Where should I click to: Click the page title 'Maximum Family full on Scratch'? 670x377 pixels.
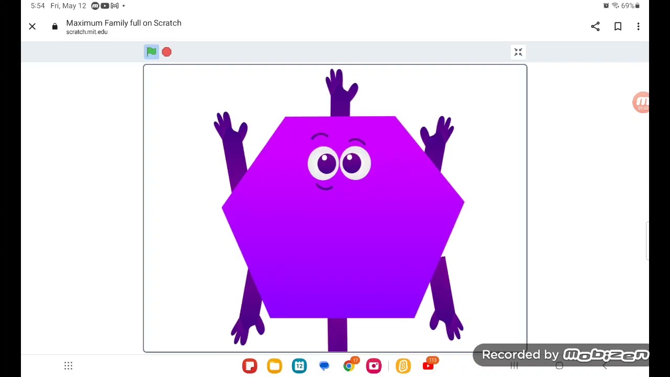pyautogui.click(x=124, y=23)
